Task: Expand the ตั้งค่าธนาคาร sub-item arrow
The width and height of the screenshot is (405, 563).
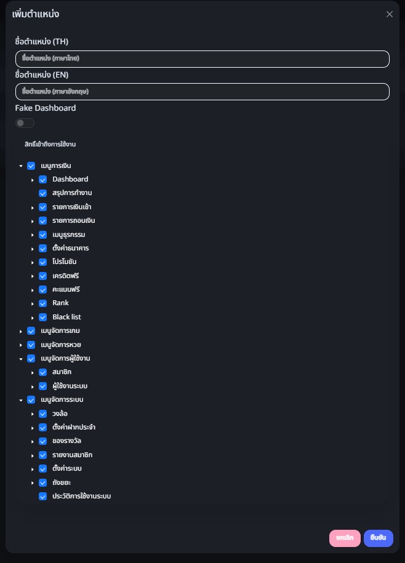Action: click(x=33, y=249)
